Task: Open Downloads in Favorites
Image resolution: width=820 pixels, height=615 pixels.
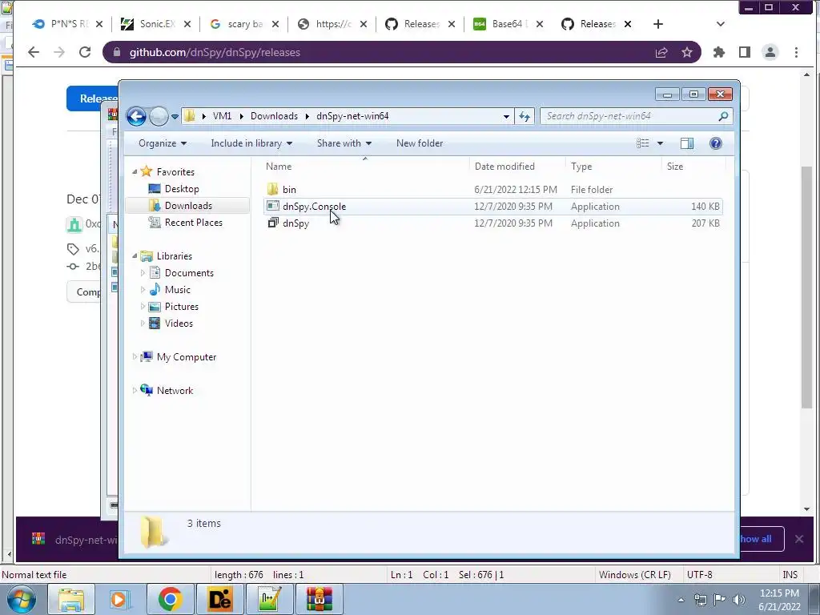Action: pyautogui.click(x=188, y=206)
